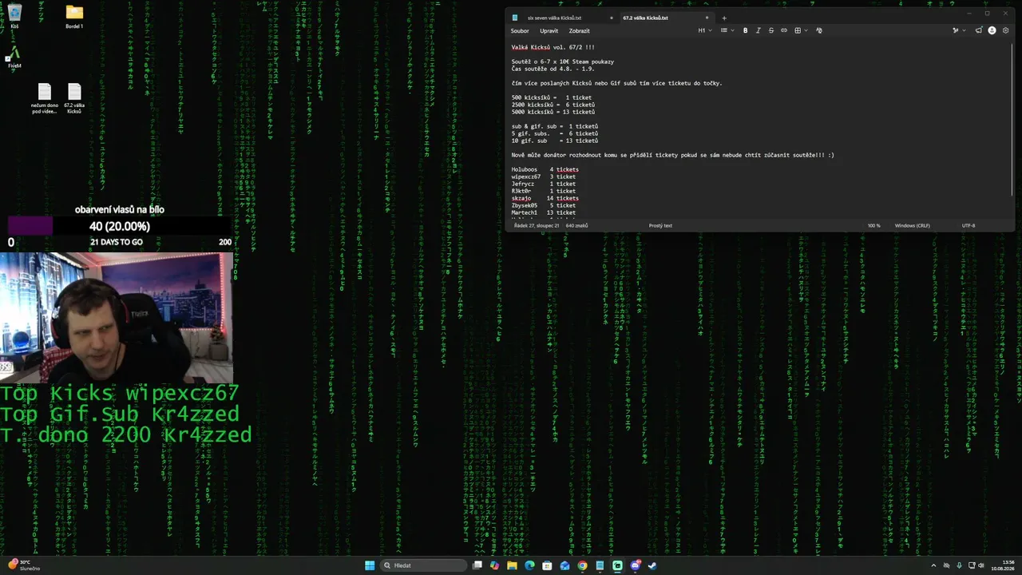Click the UTF-8 encoding status entry
Viewport: 1022px width, 575px height.
[x=969, y=225]
